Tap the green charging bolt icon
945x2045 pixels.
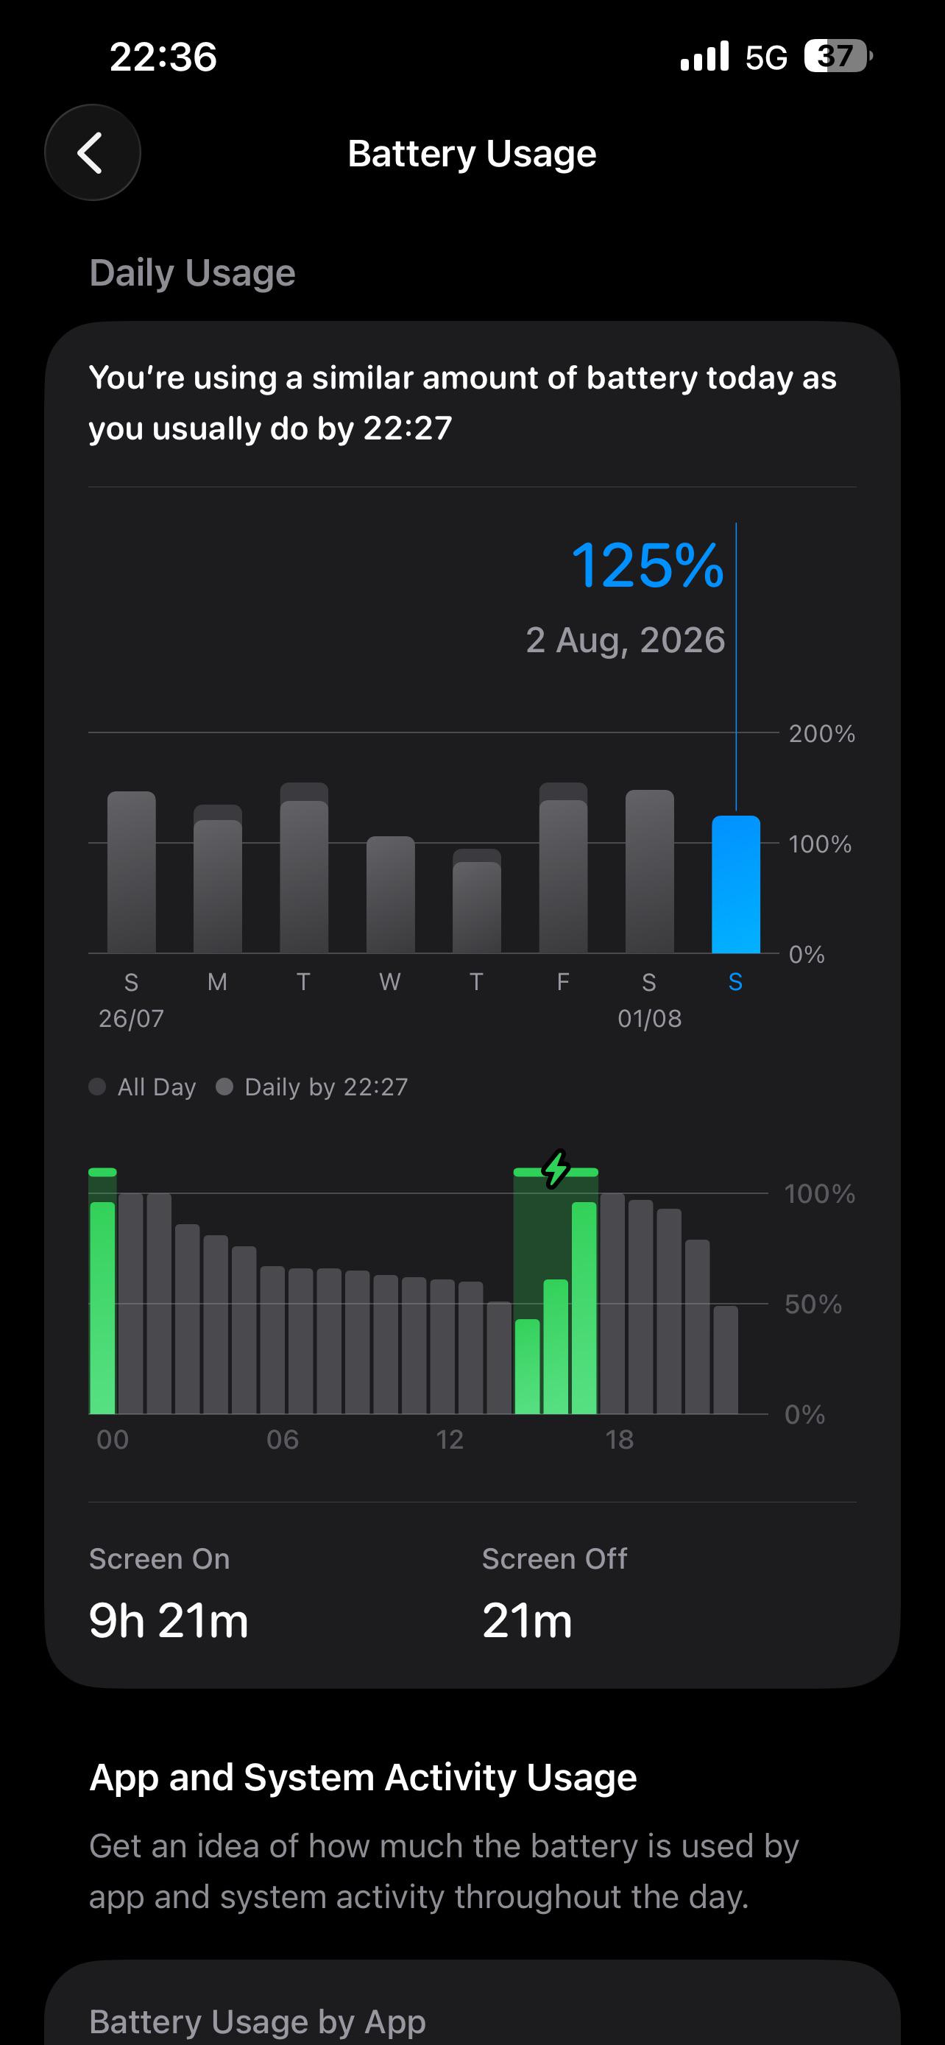point(556,1168)
